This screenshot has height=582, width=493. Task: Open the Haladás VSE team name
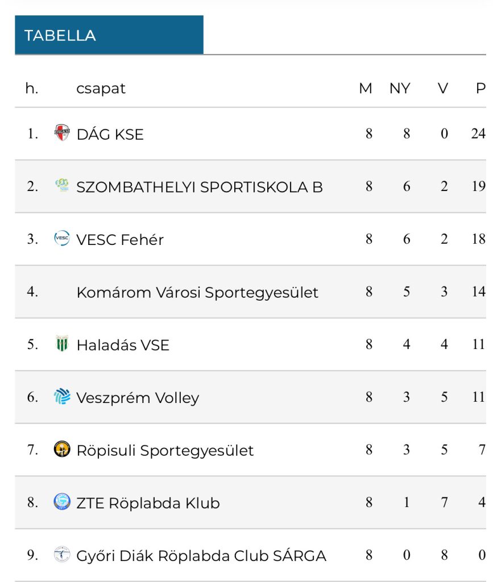123,345
